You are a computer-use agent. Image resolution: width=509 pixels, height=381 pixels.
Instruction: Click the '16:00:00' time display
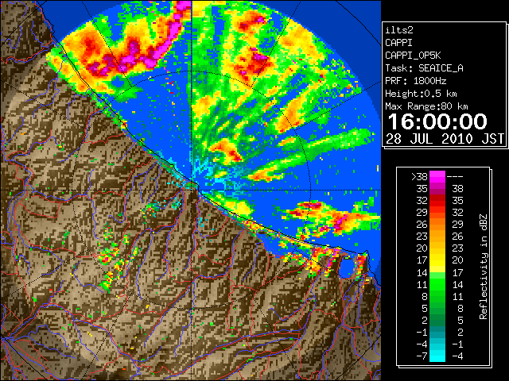[x=437, y=121]
